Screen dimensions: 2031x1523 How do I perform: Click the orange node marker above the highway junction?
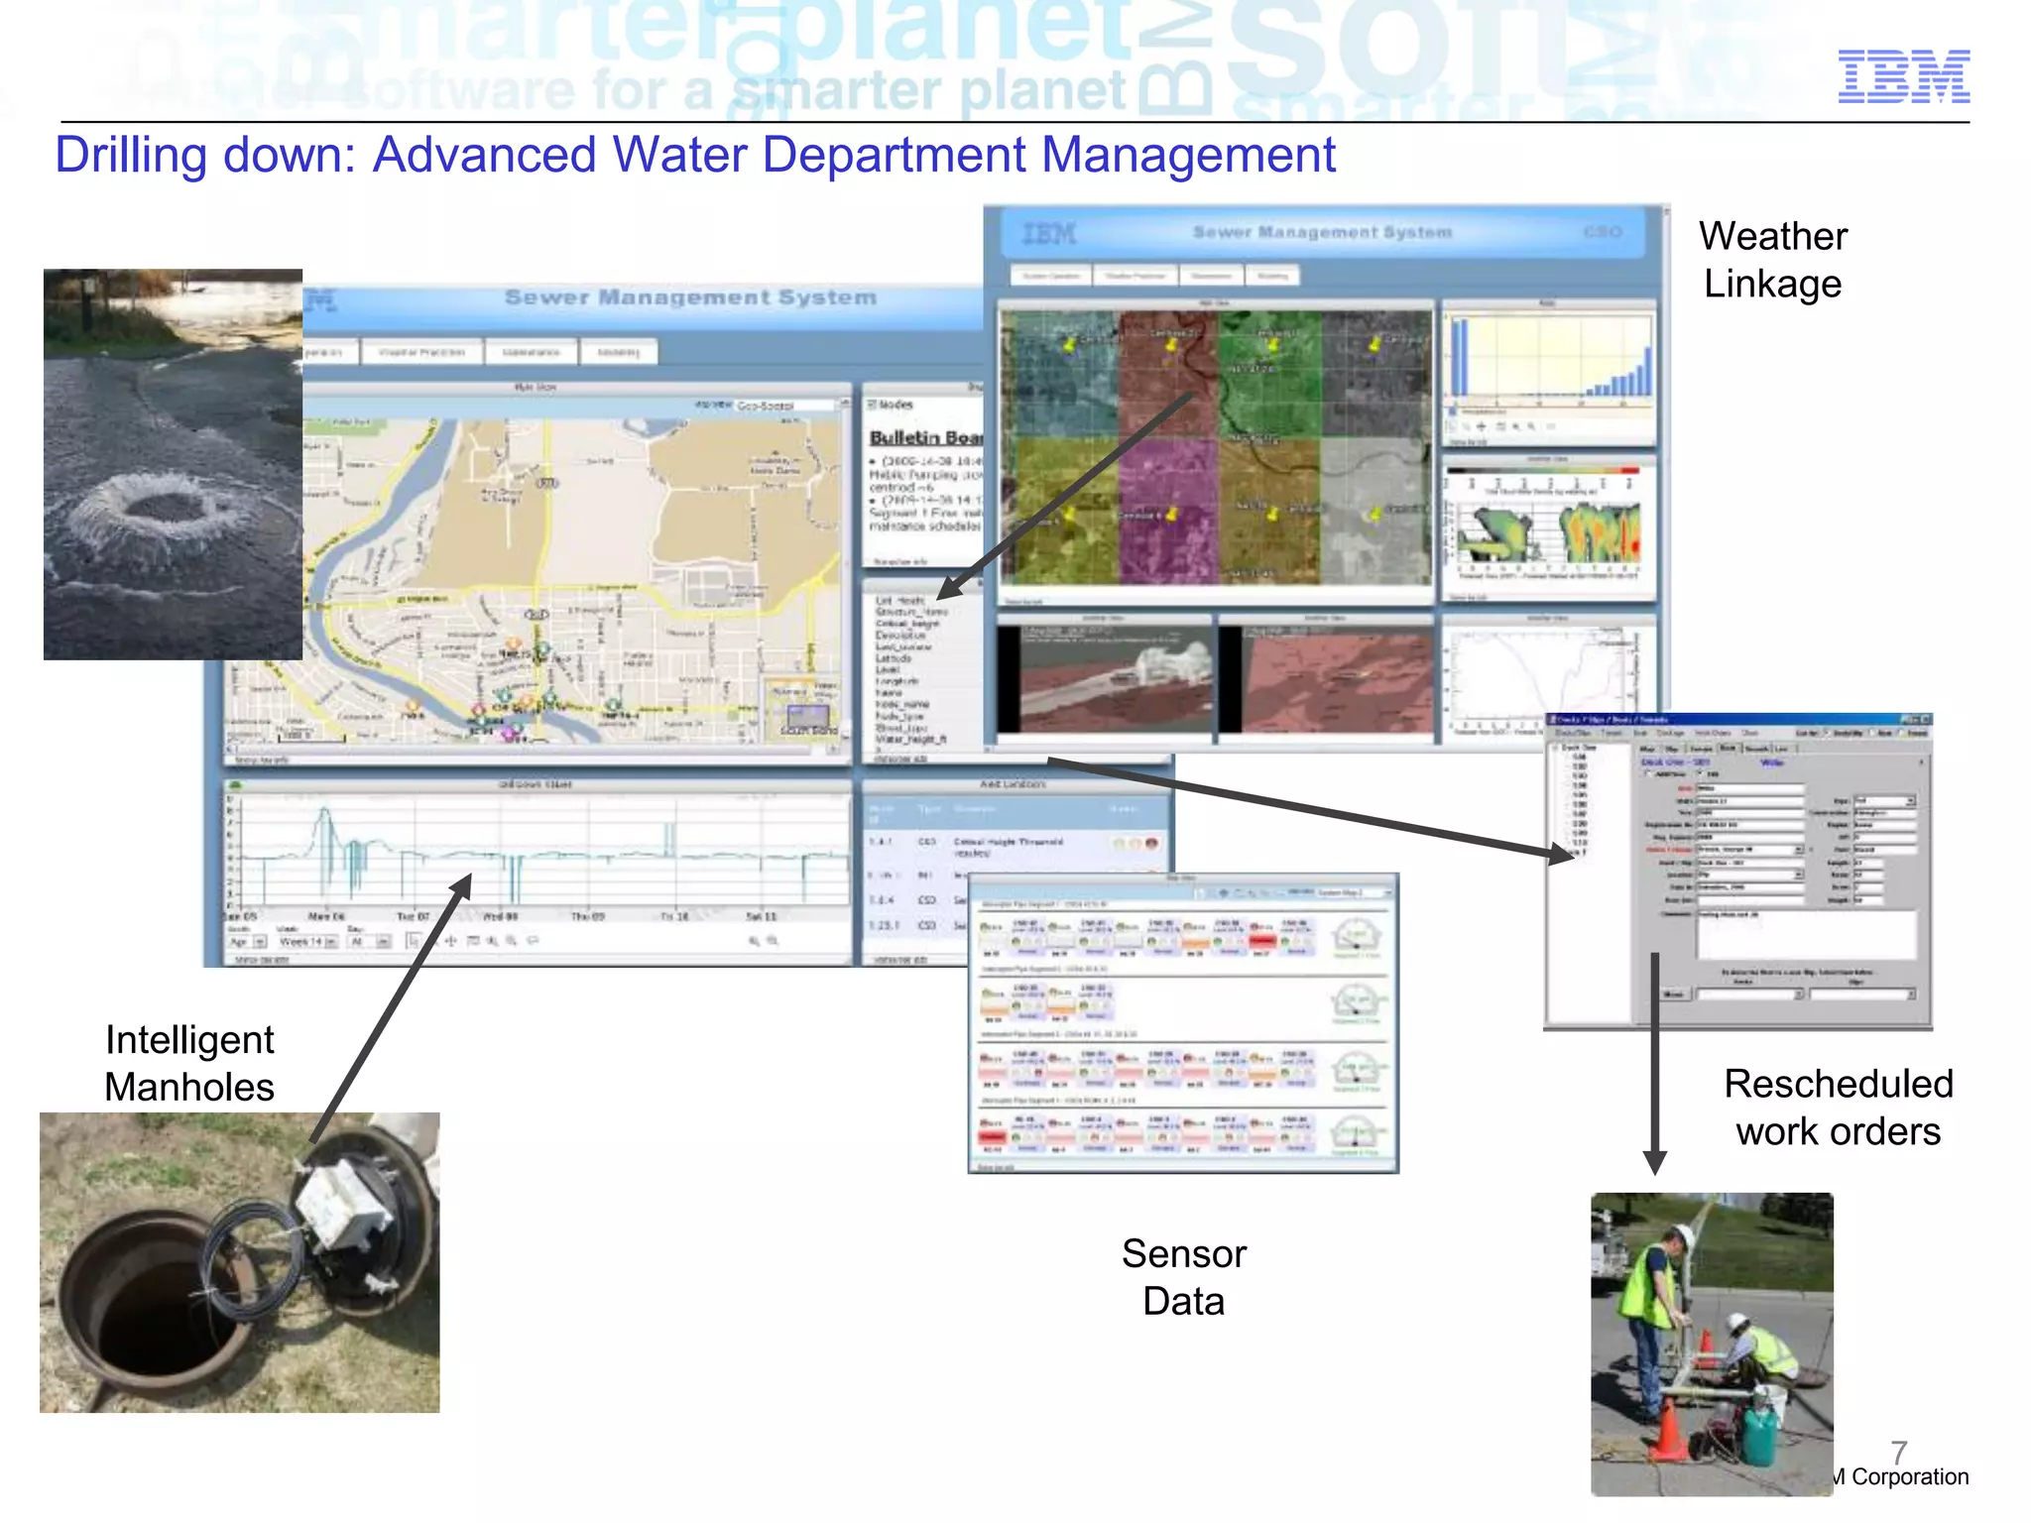pyautogui.click(x=514, y=644)
